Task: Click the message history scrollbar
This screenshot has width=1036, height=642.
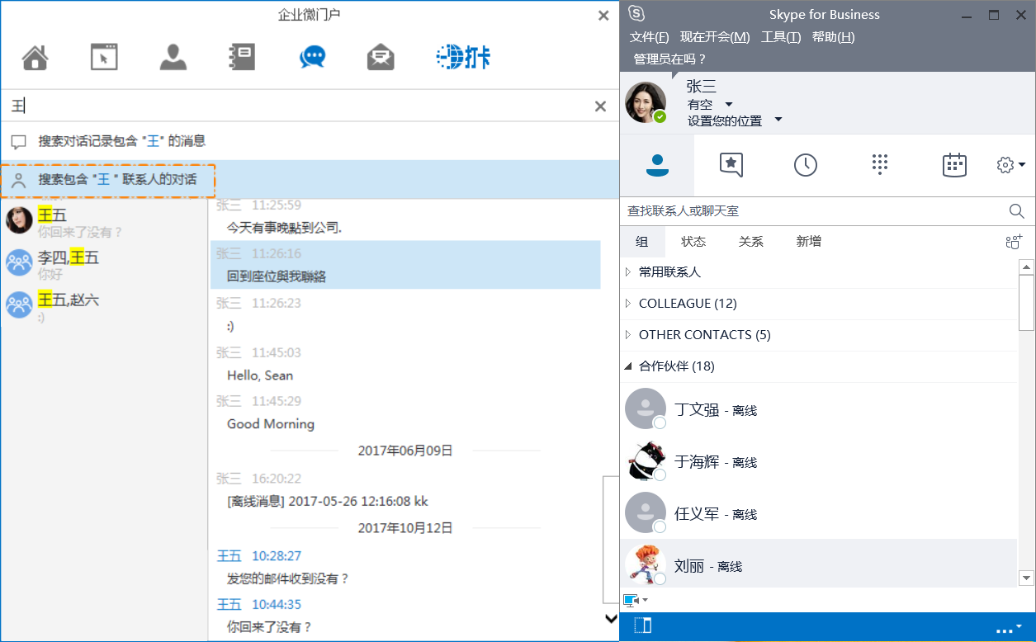Action: coord(611,541)
